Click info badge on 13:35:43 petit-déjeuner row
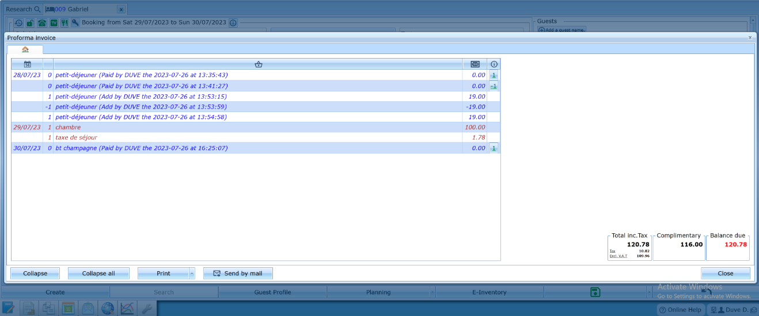The height and width of the screenshot is (316, 759). click(x=494, y=75)
